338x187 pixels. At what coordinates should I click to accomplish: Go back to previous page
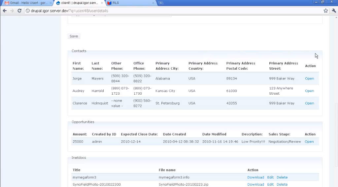(x=5, y=11)
